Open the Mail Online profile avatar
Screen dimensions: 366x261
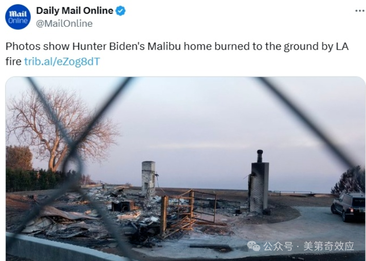(18, 17)
